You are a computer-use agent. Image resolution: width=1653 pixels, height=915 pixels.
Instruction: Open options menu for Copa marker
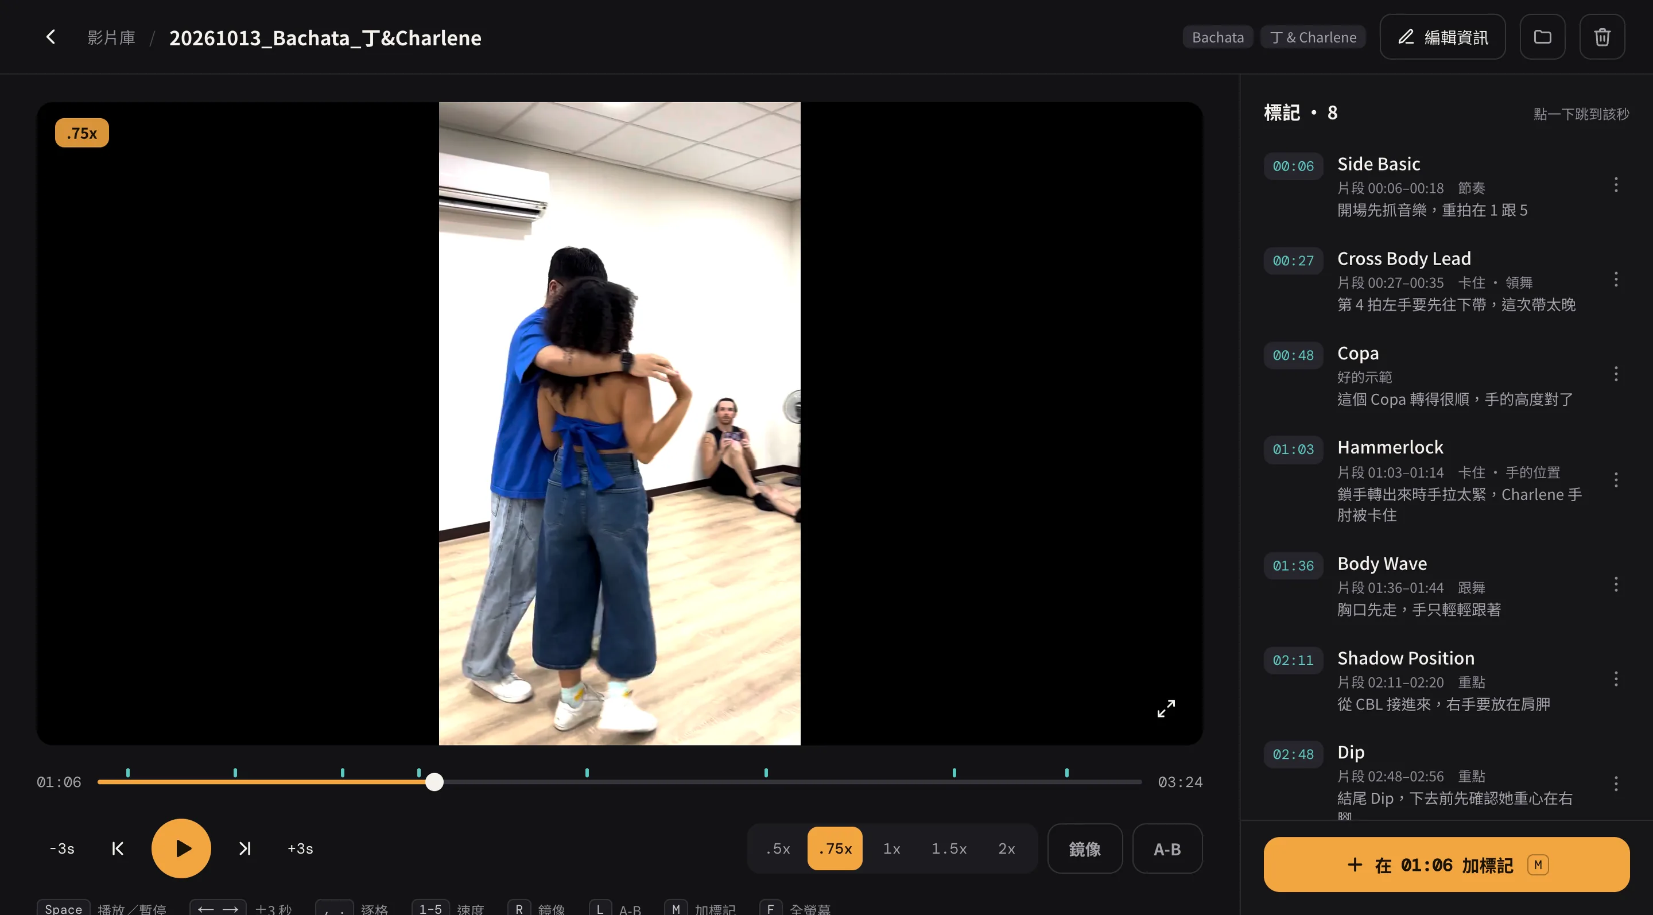coord(1616,374)
